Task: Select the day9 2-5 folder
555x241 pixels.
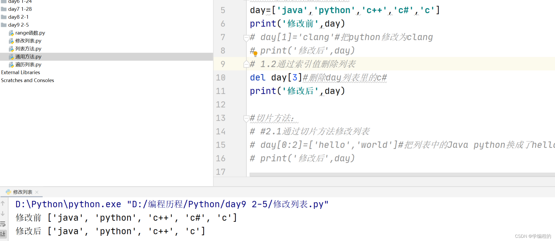Action: click(18, 25)
